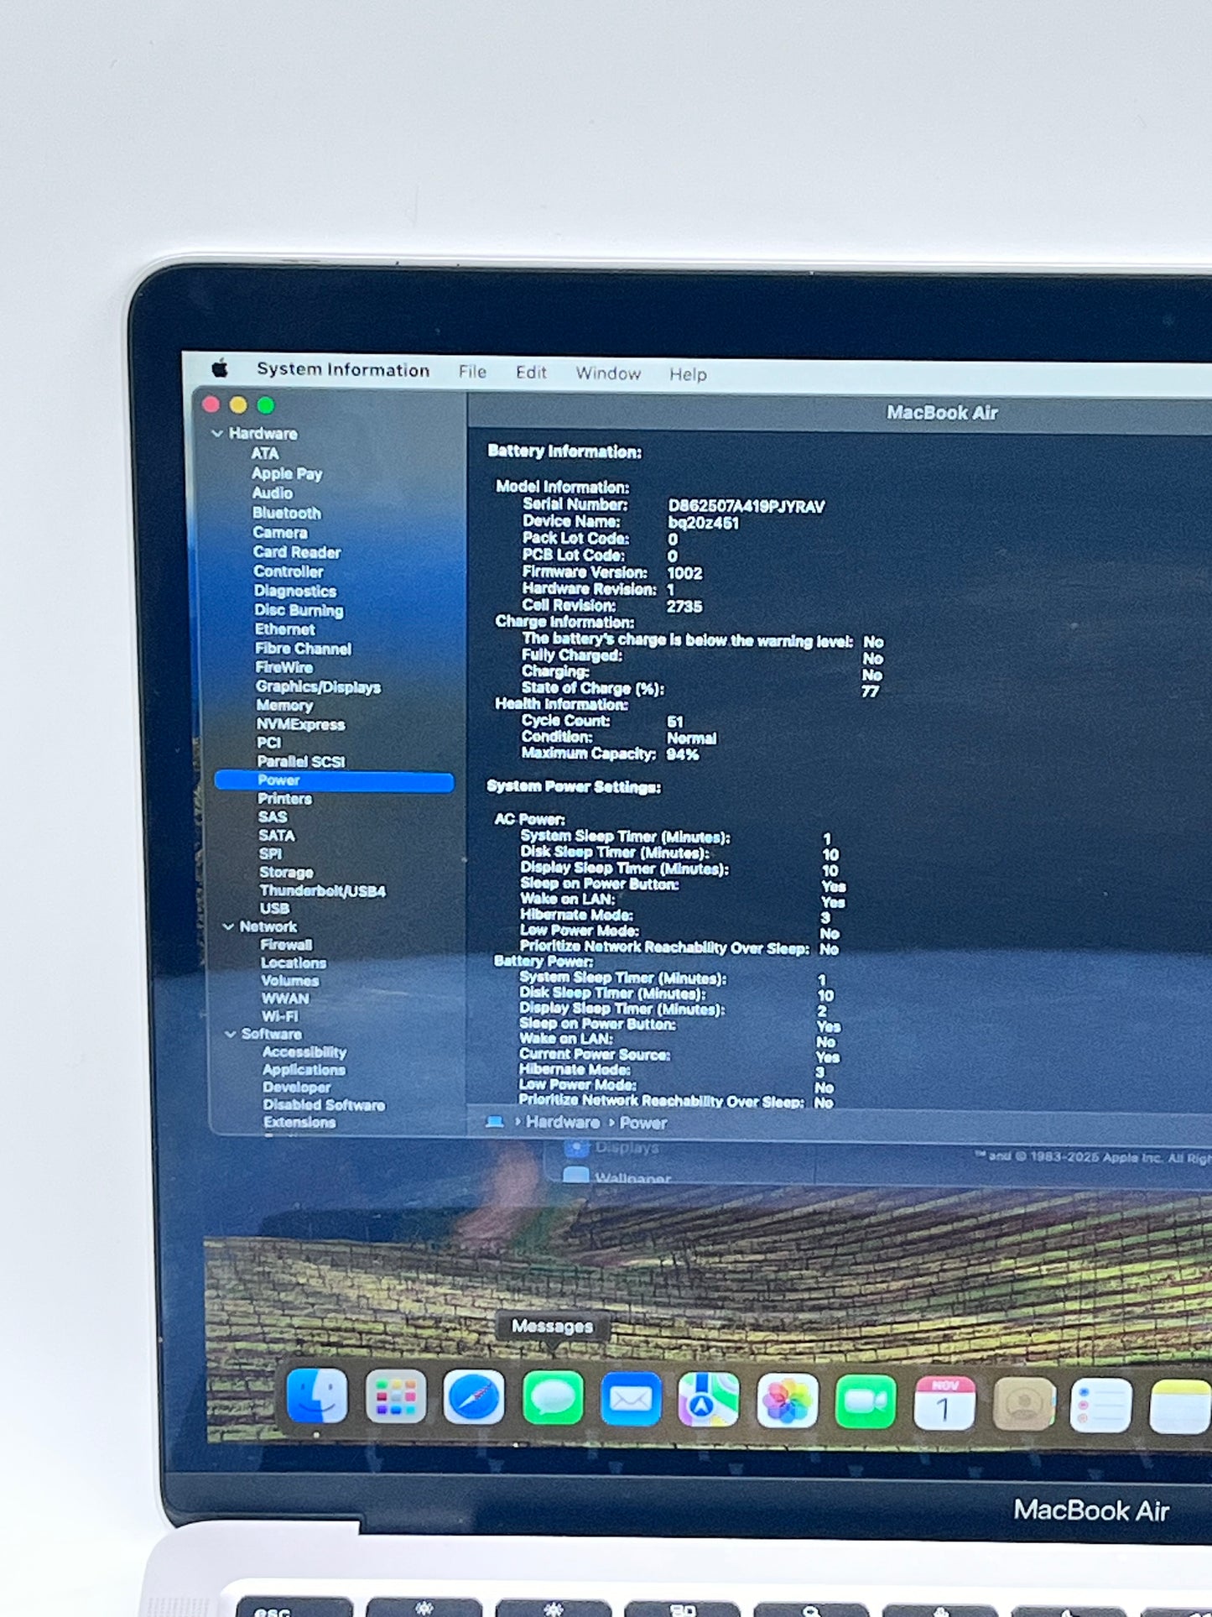
Task: Select Audio in the sidebar
Action: pyautogui.click(x=273, y=493)
